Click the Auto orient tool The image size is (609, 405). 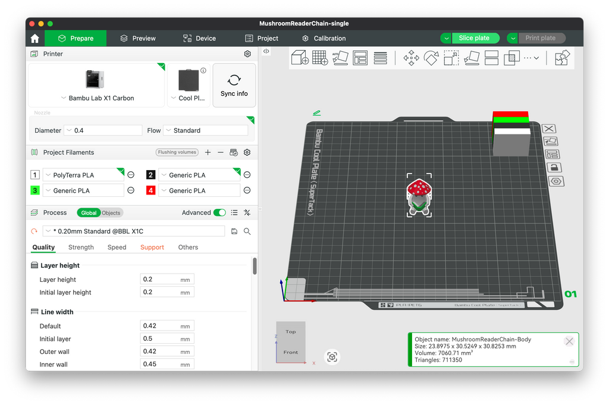coord(340,58)
